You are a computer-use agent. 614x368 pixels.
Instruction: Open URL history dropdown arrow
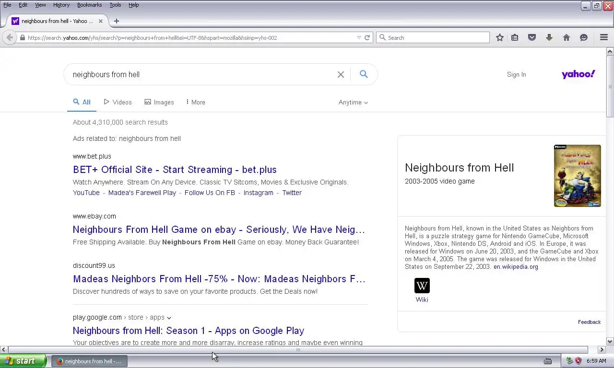tap(359, 37)
